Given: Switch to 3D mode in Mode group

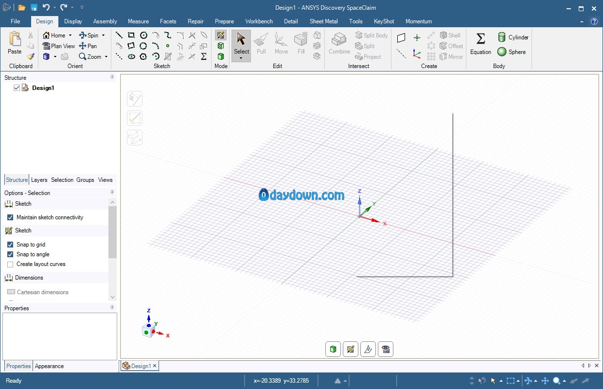Looking at the screenshot, I should (x=221, y=56).
